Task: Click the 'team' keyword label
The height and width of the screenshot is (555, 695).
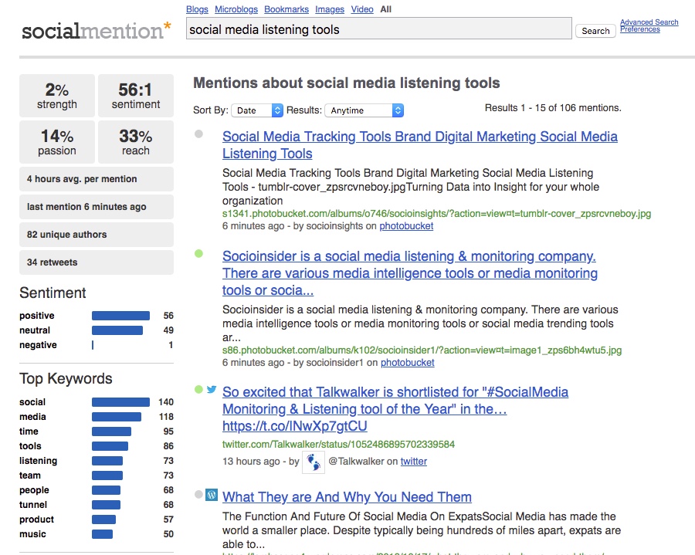Action: (x=29, y=475)
